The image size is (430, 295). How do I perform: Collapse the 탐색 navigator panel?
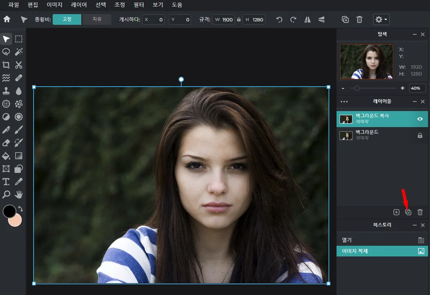pos(415,34)
